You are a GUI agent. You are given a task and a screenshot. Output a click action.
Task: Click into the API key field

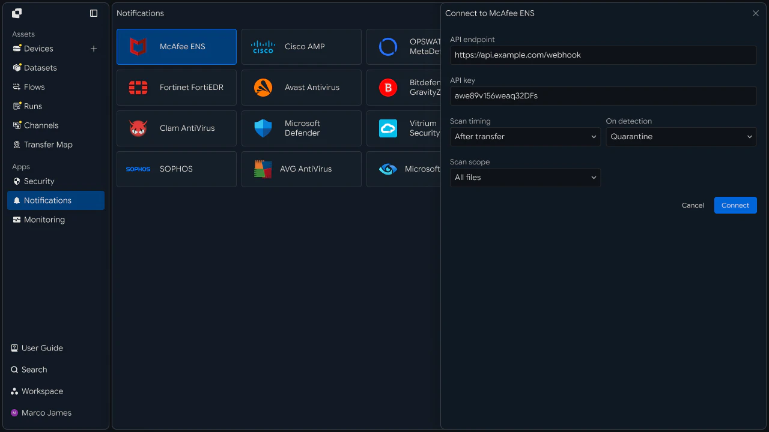click(603, 96)
